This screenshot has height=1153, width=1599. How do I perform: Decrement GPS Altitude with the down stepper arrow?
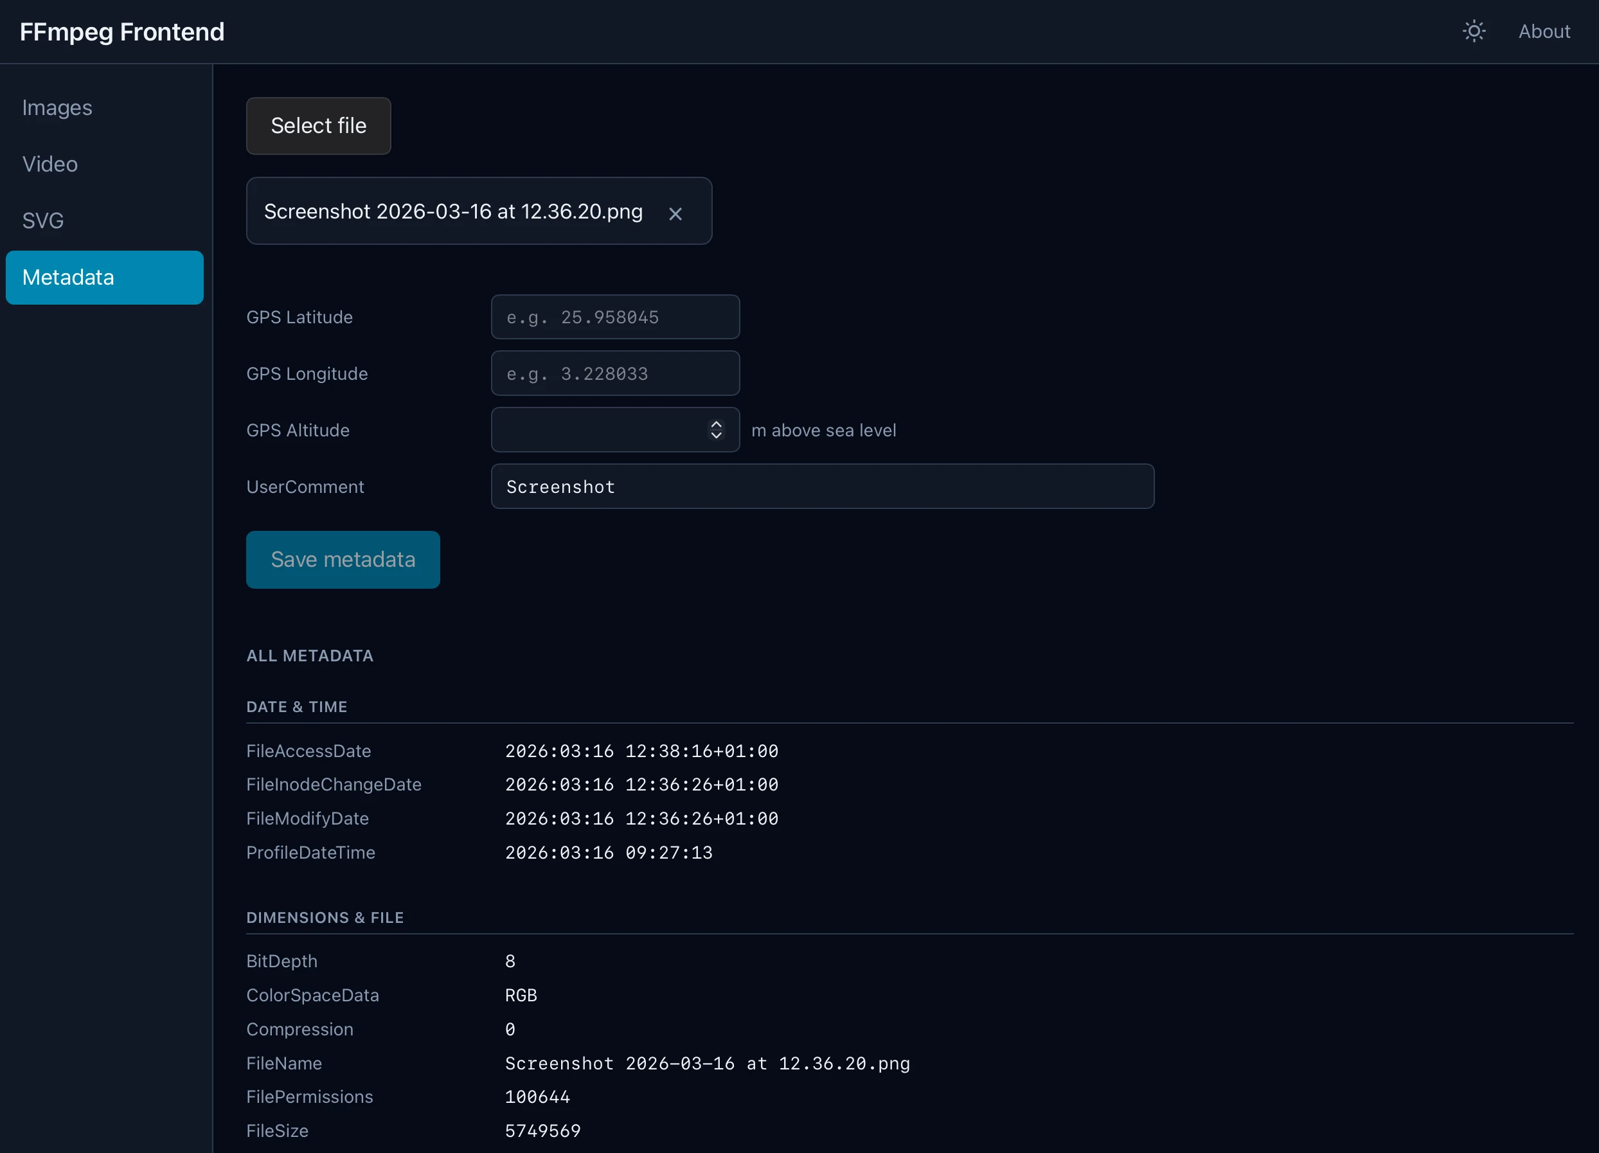click(x=717, y=436)
